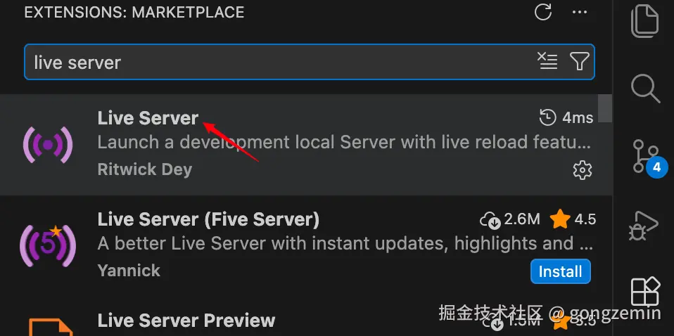674x336 pixels.
Task: Click the 4.5 star rating of Five Server
Action: coord(573,219)
